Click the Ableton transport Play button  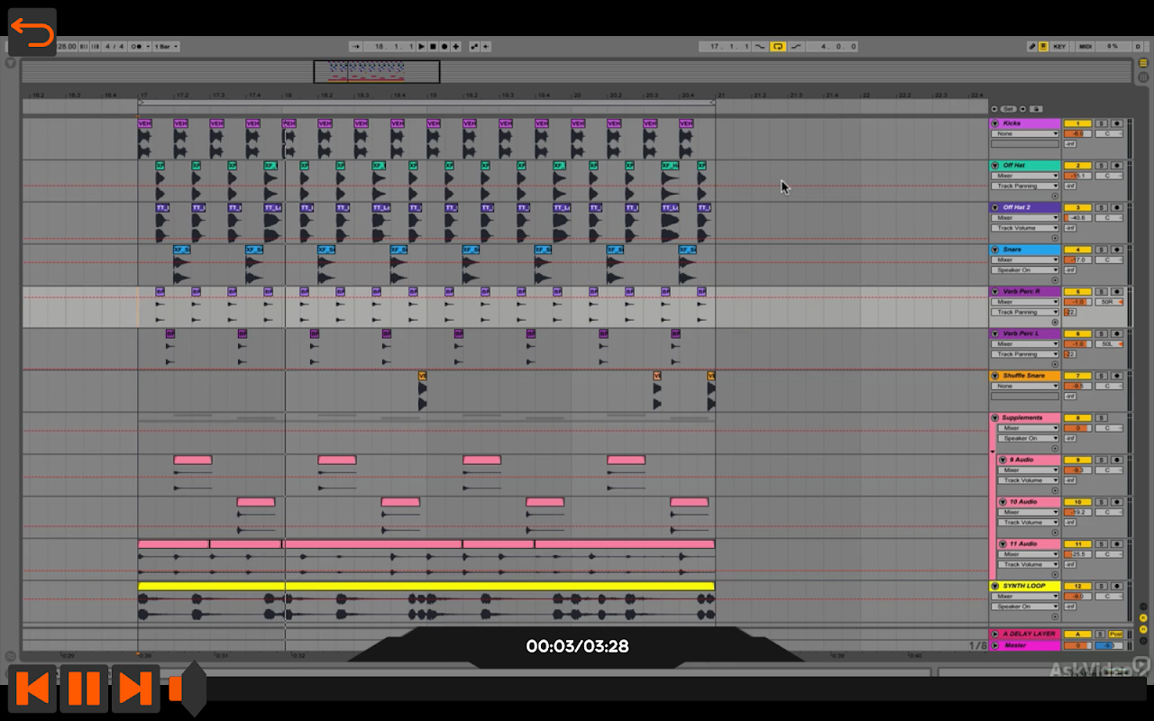[421, 46]
